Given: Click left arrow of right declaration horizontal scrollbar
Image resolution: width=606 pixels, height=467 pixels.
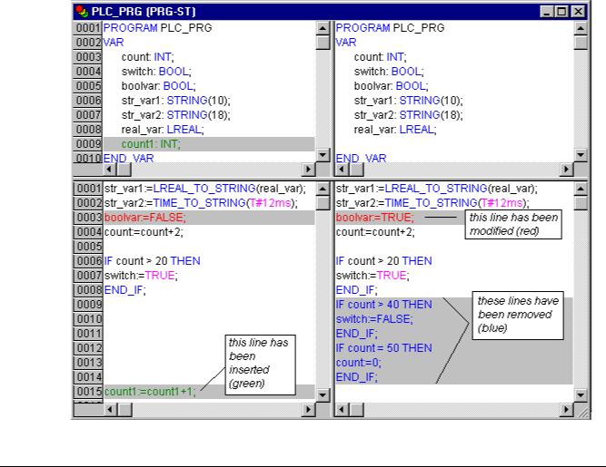Looking at the screenshot, I should pyautogui.click(x=342, y=169).
